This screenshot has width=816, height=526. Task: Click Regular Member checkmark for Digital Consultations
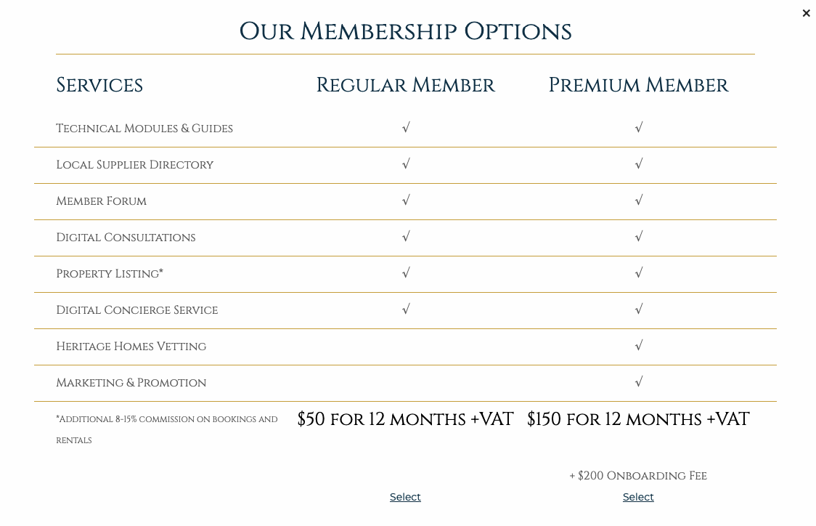pos(406,237)
